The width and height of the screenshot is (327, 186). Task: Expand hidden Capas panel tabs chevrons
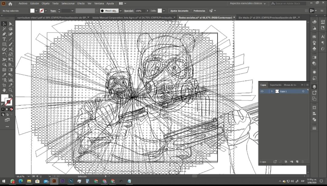[x=302, y=85]
